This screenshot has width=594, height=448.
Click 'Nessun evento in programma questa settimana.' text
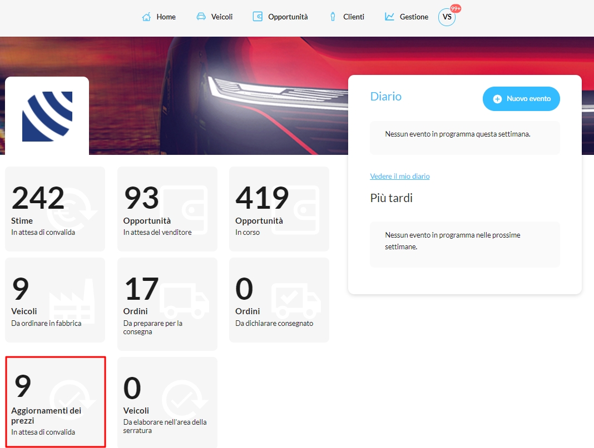click(458, 134)
